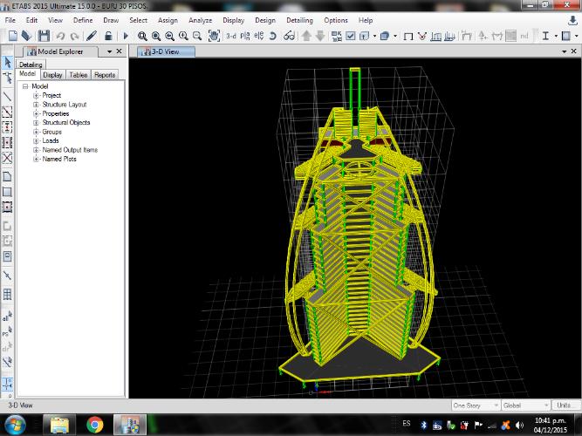
Task: Select the grid table draw tool
Action: click(8, 294)
